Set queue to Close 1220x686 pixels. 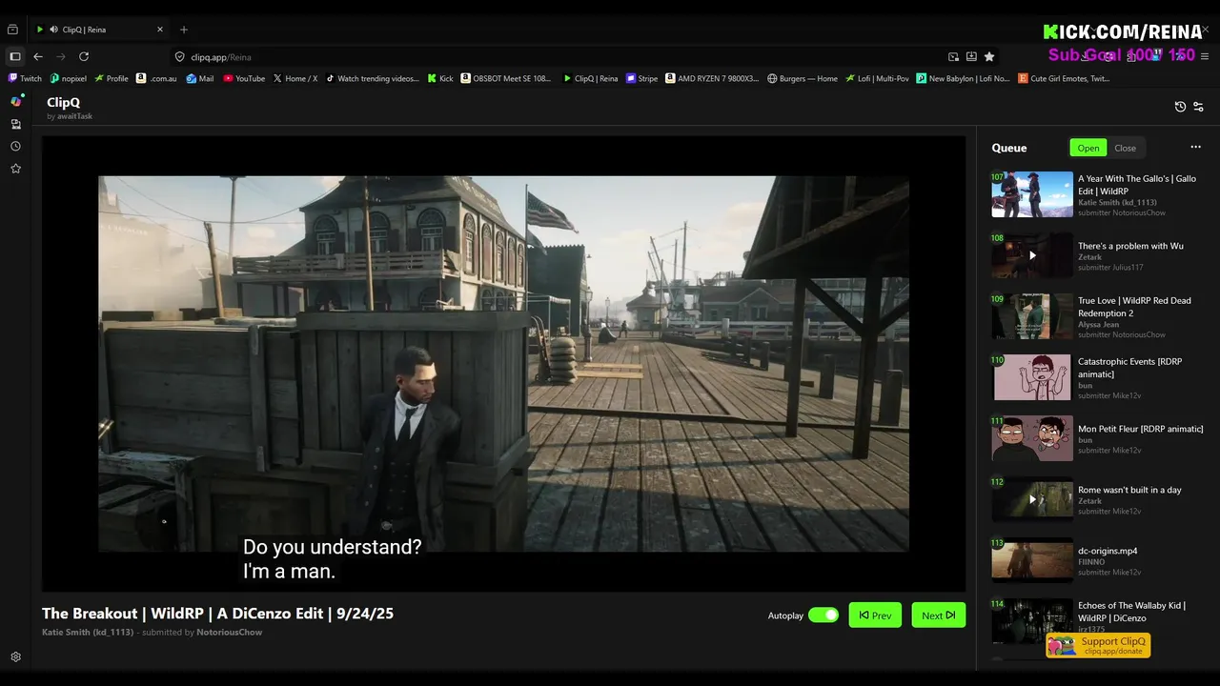point(1126,148)
